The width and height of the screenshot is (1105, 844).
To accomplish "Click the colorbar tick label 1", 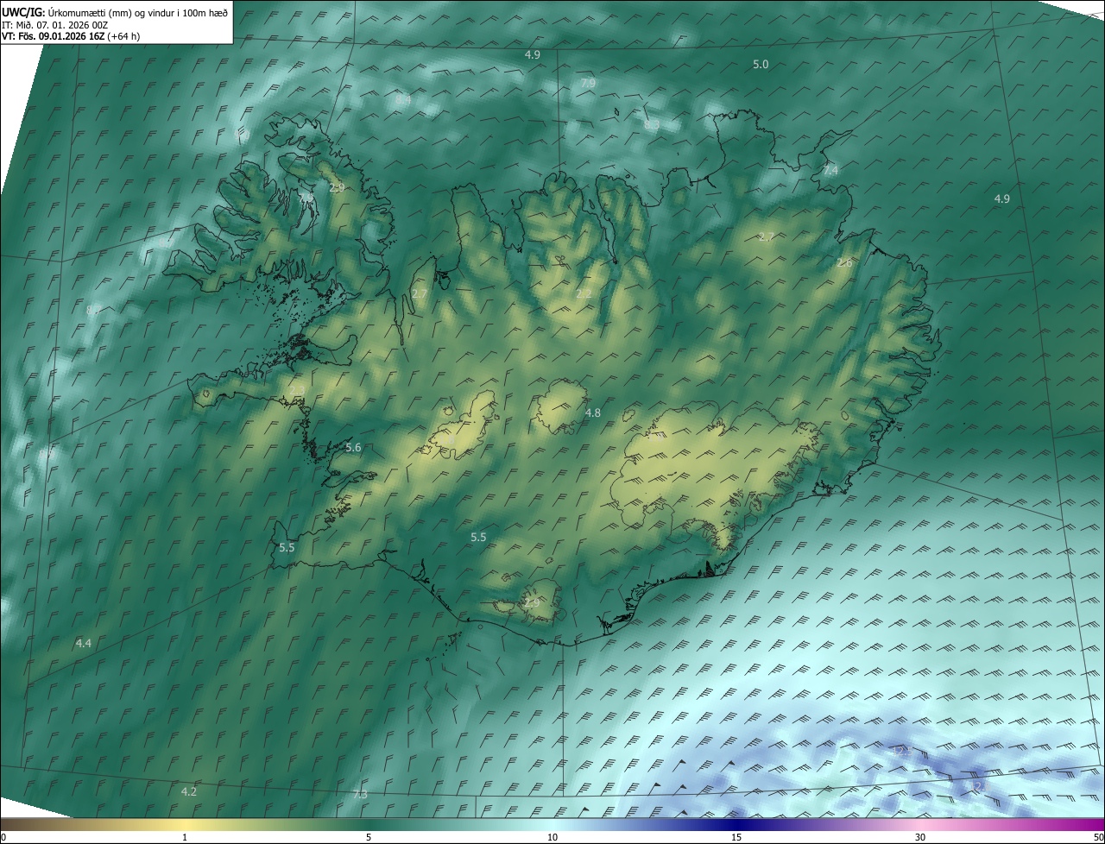I will click(x=185, y=837).
